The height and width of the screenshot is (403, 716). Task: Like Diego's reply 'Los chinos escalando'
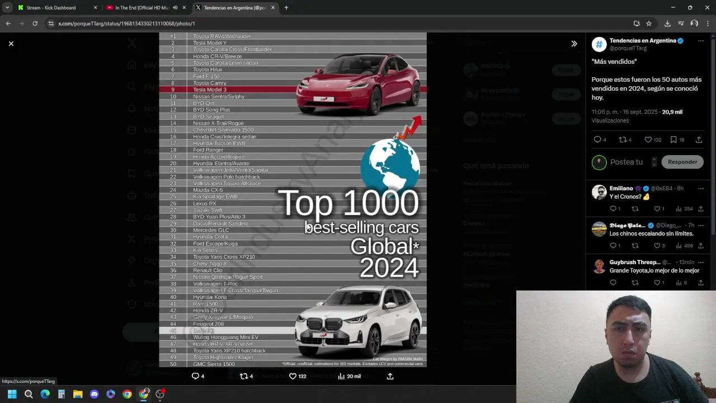(657, 246)
